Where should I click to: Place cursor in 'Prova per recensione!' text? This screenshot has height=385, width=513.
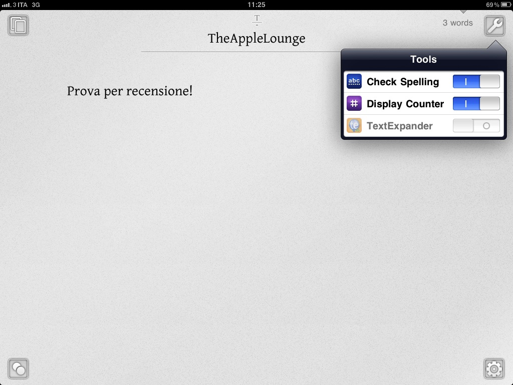tap(130, 91)
